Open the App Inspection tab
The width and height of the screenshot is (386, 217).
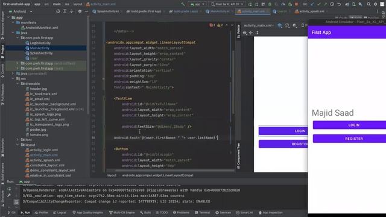pyautogui.click(x=270, y=213)
